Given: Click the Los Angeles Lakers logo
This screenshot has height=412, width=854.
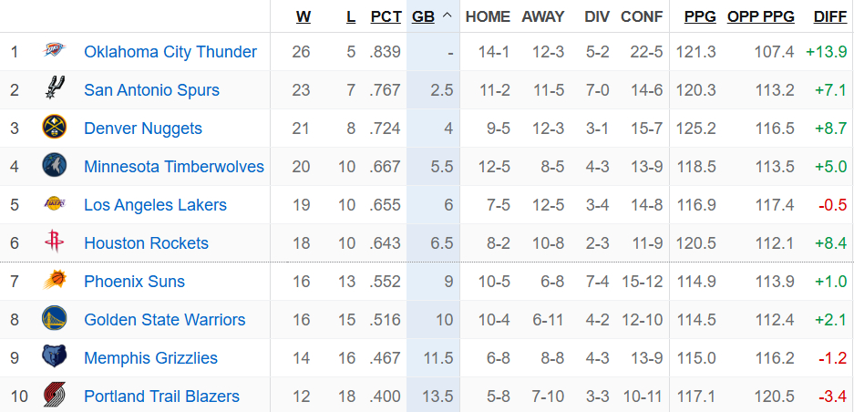Looking at the screenshot, I should tap(55, 204).
